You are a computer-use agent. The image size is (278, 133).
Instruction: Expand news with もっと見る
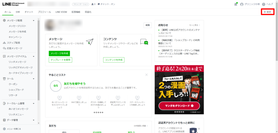click(x=195, y=25)
